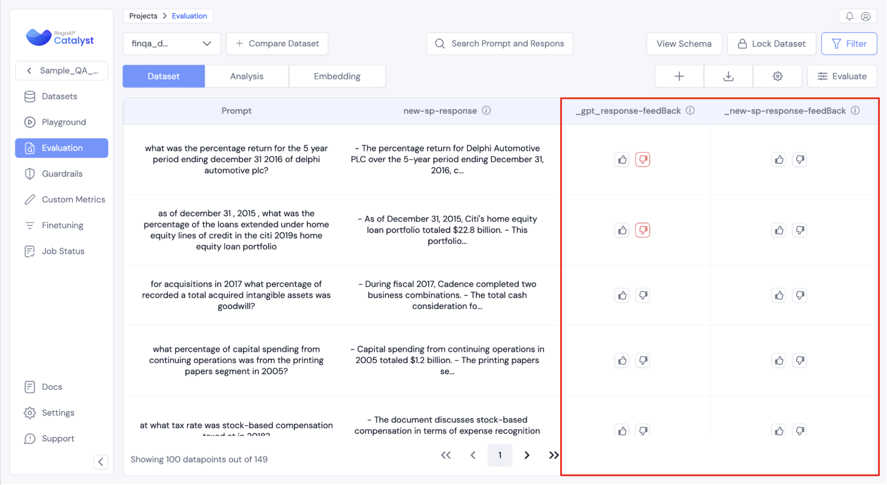Click the Search Prompt and Response field

point(500,43)
